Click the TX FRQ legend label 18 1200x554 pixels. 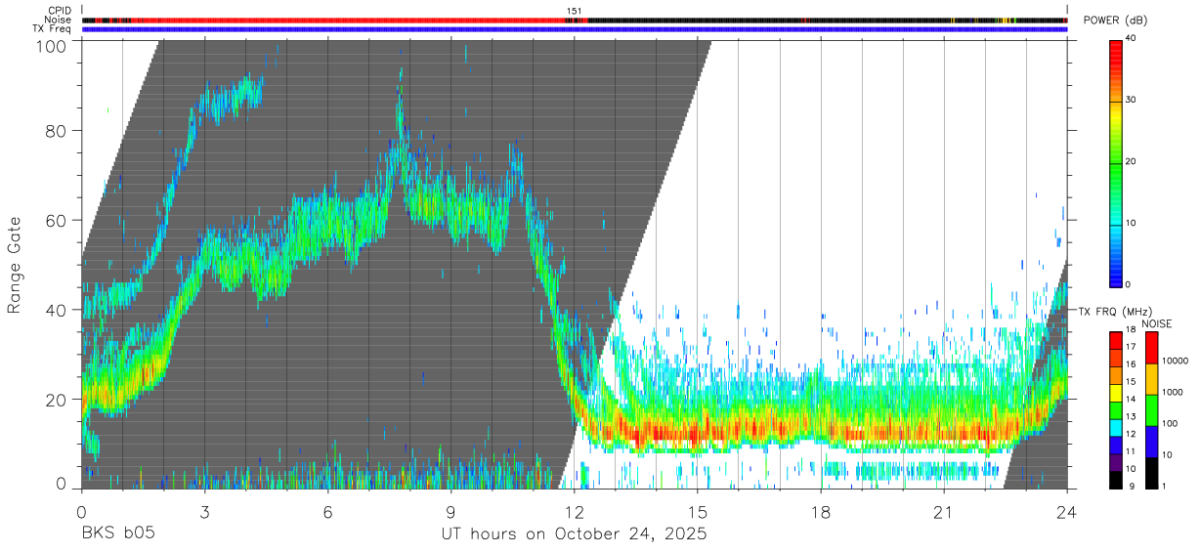point(1130,331)
